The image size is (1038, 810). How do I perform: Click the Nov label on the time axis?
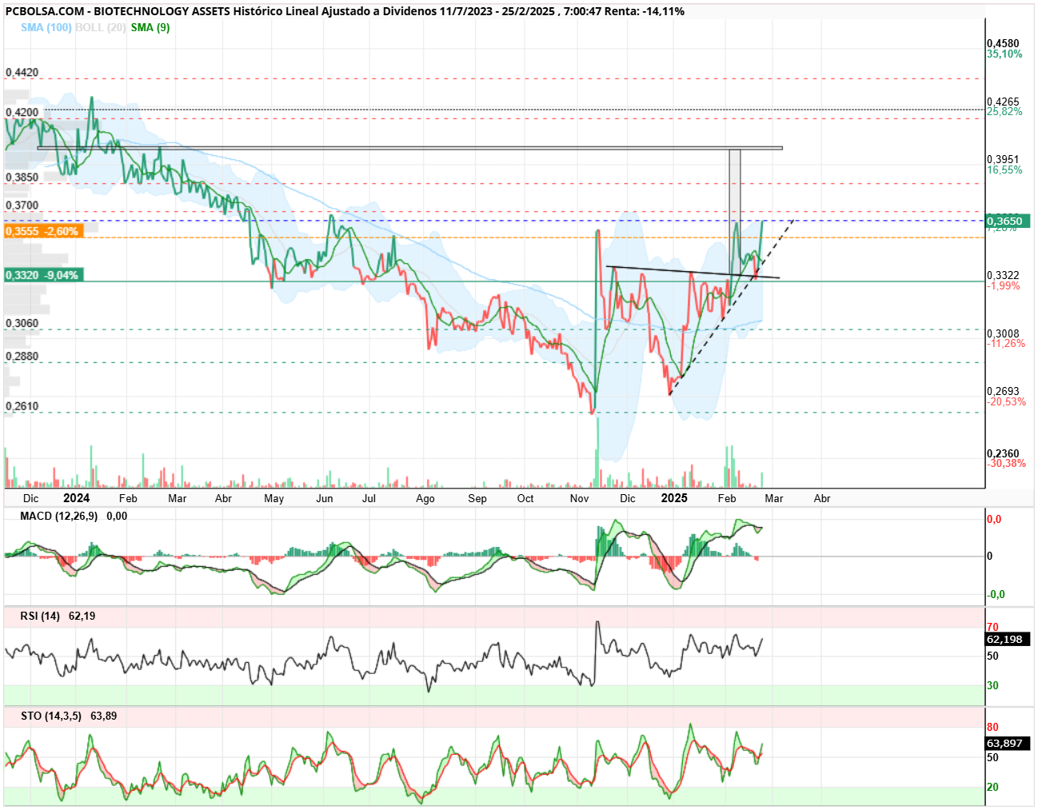[x=579, y=498]
